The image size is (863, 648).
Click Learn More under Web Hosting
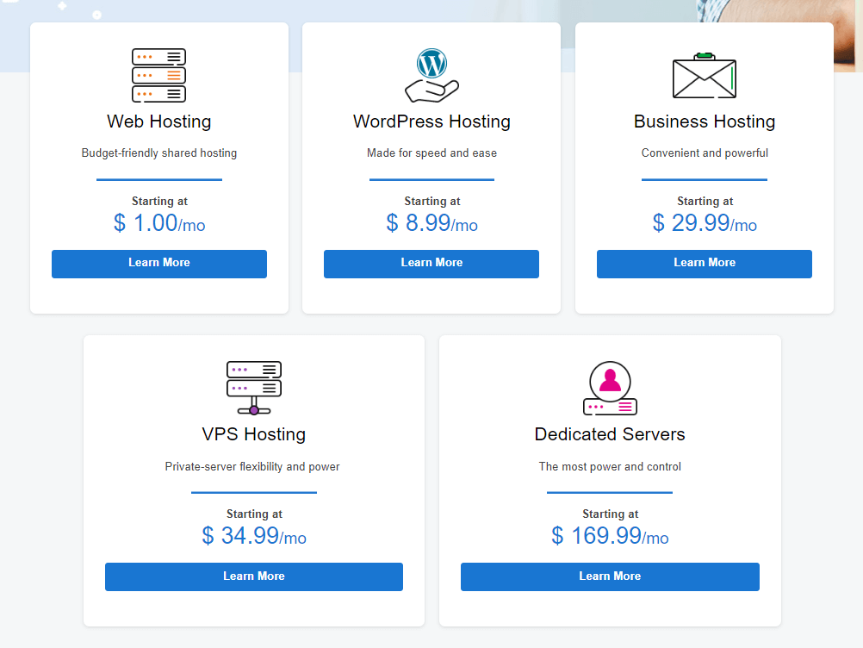pyautogui.click(x=158, y=264)
